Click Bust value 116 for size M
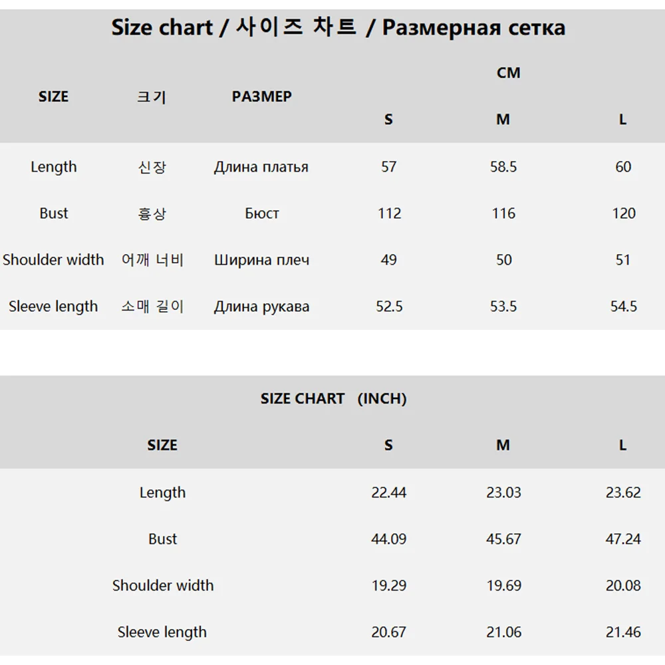 coord(503,213)
